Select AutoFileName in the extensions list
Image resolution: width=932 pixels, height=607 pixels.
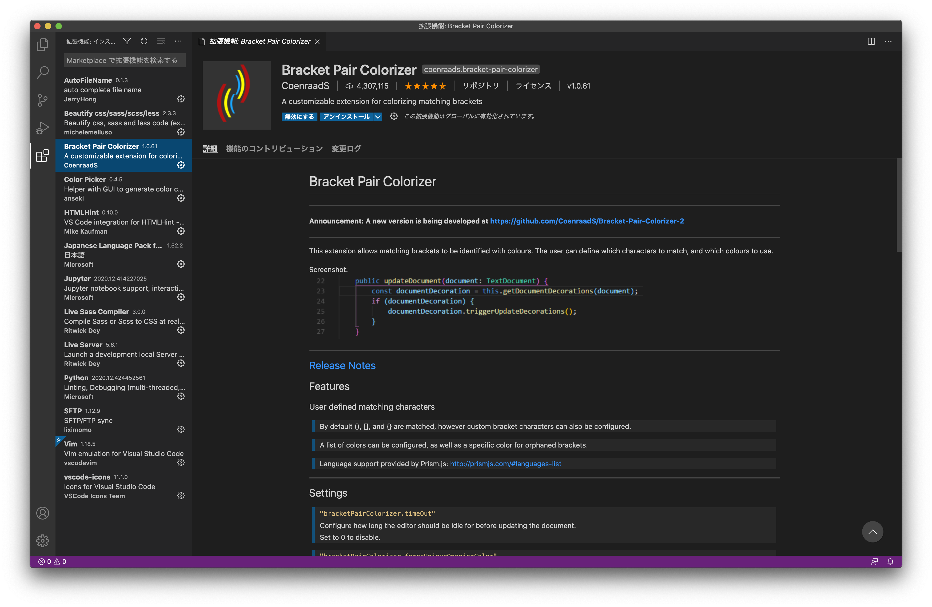point(124,89)
